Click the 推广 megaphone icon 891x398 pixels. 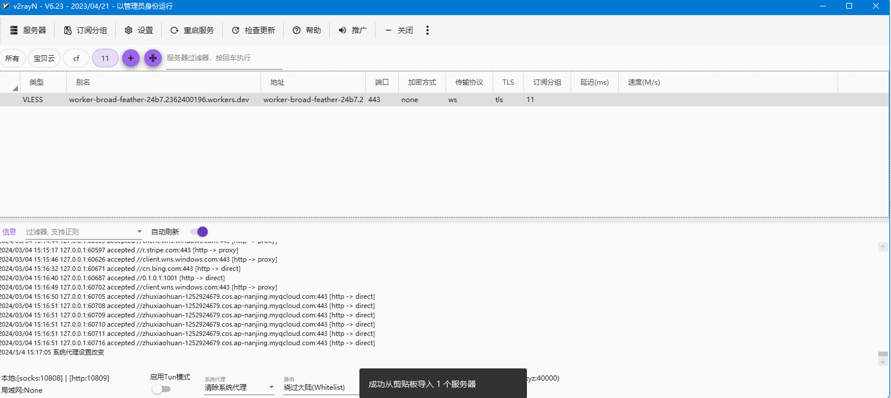(x=343, y=30)
